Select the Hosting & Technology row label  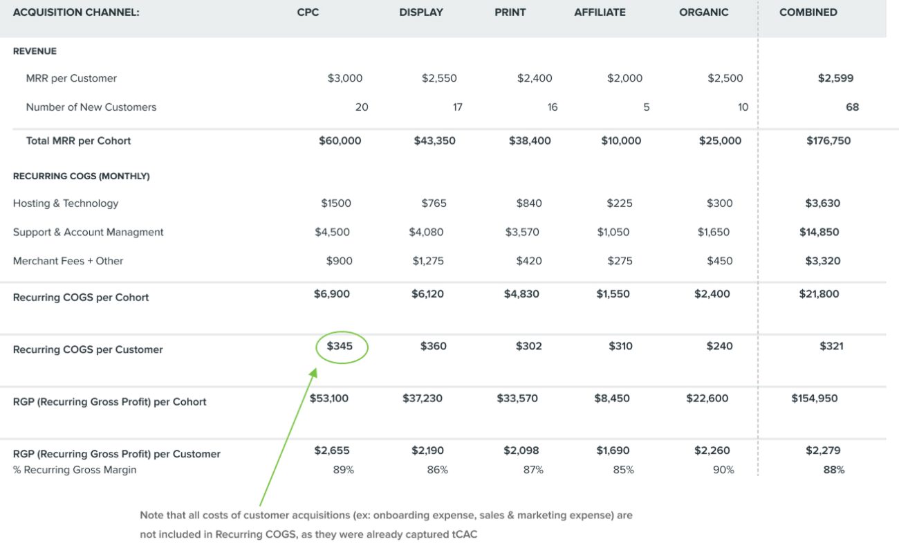coord(66,203)
